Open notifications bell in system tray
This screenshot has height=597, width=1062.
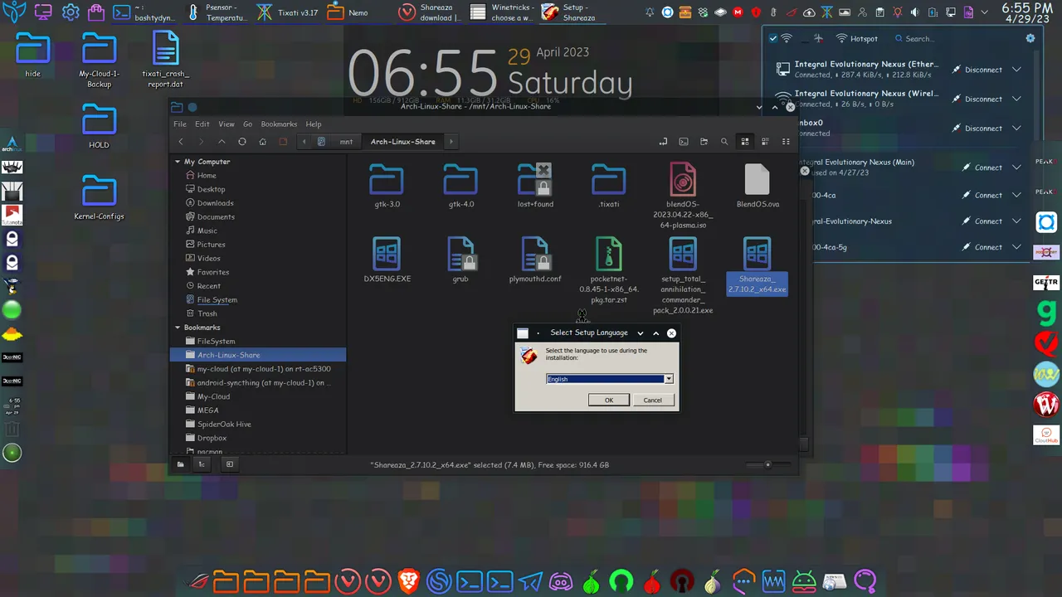click(649, 12)
